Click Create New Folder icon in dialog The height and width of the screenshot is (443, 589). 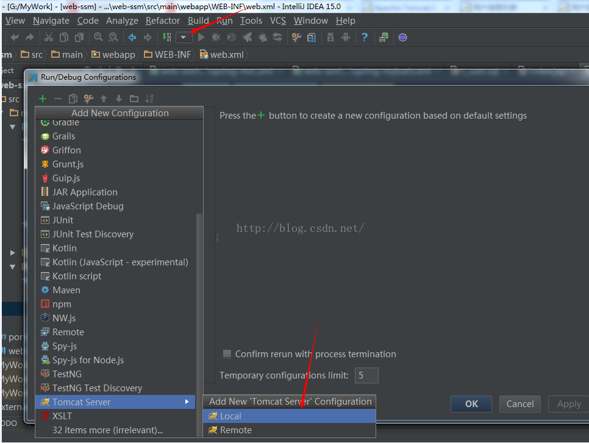[134, 99]
